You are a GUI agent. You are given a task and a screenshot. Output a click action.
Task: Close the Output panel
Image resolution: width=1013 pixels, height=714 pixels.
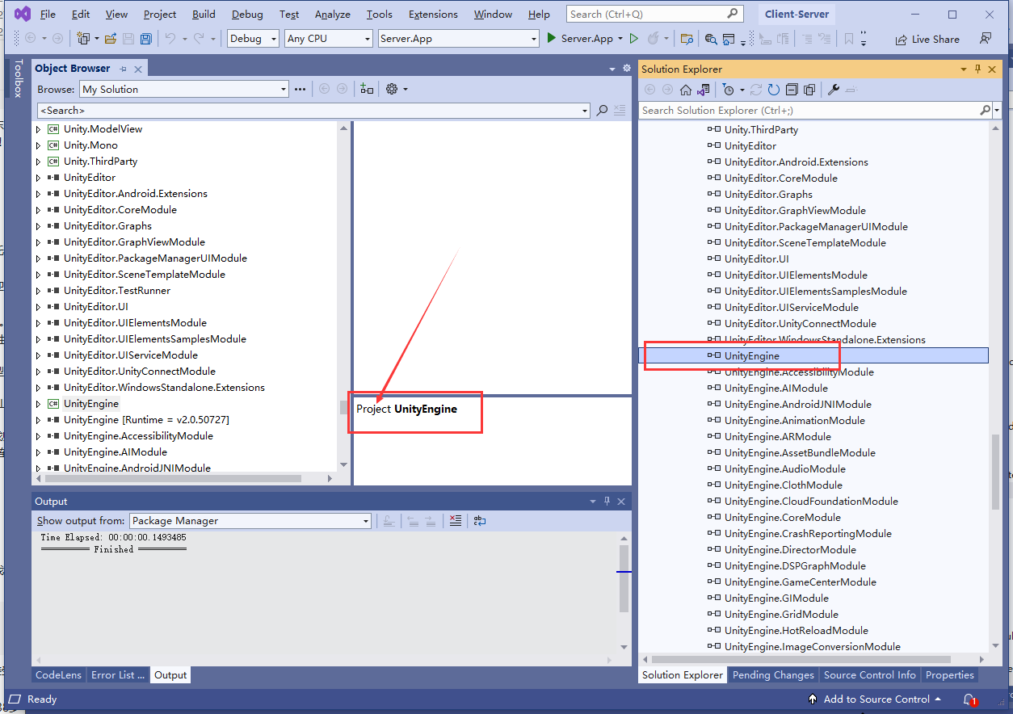pyautogui.click(x=621, y=502)
